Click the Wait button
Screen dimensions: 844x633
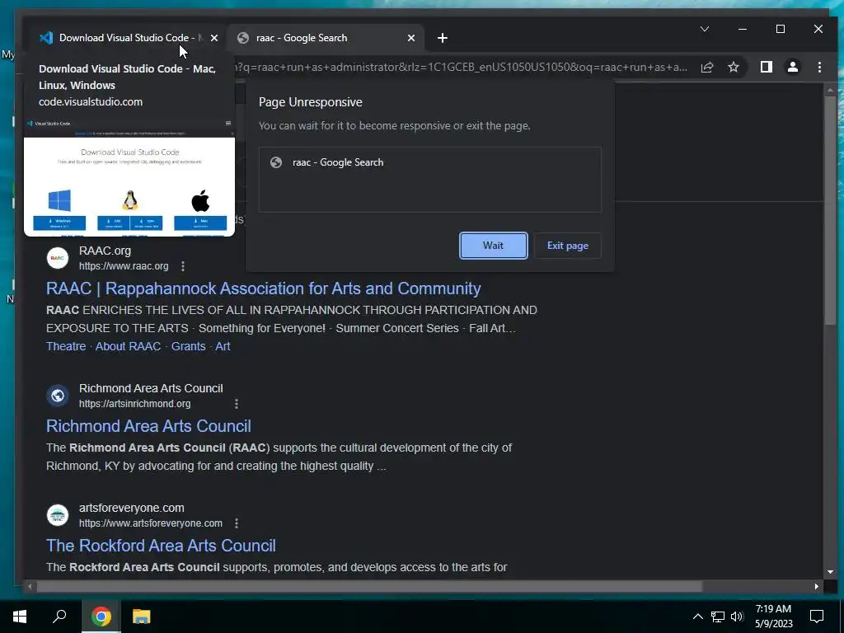pos(493,246)
